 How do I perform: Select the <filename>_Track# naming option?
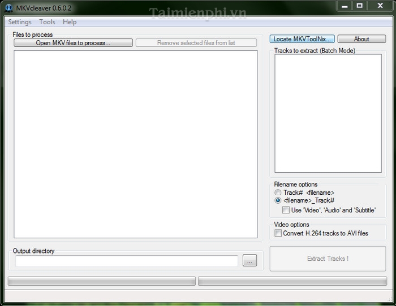pyautogui.click(x=278, y=200)
